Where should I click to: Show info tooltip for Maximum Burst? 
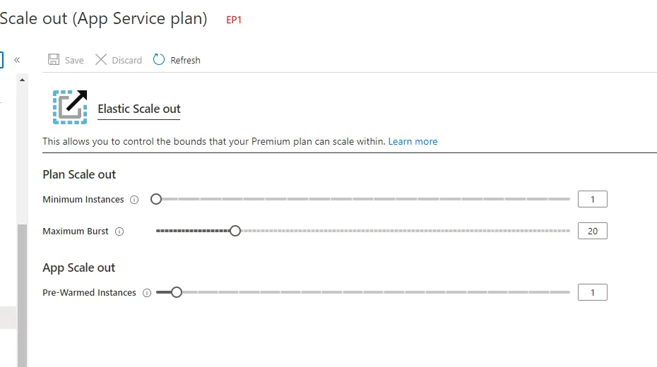click(x=119, y=231)
